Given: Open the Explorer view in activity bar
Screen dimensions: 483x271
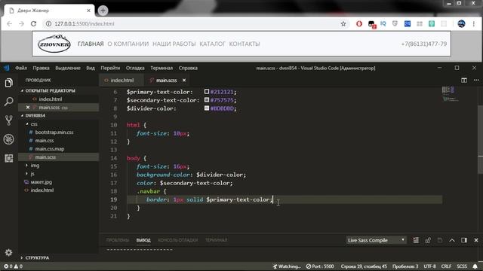Looking at the screenshot, I should [x=8, y=83].
